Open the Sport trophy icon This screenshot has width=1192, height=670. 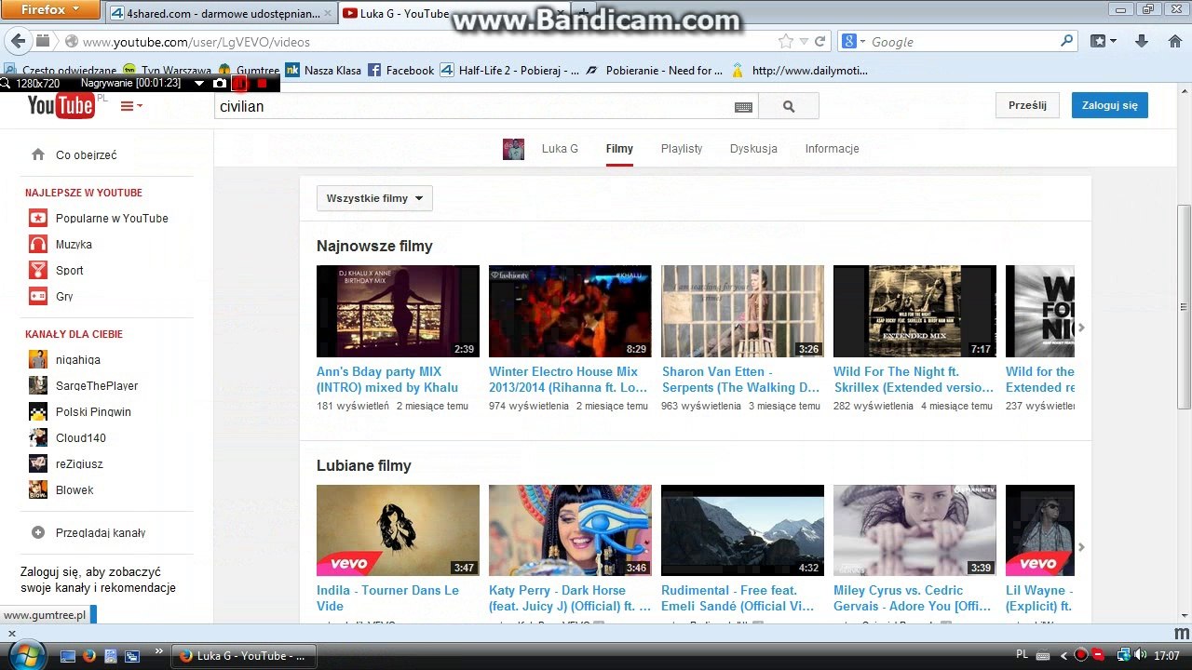click(38, 270)
